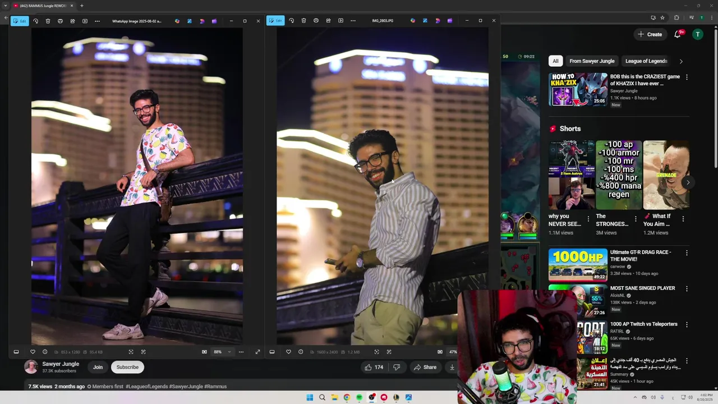Show file info for WhatsApp Image
Viewport: 718px width, 404px height.
coord(45,352)
